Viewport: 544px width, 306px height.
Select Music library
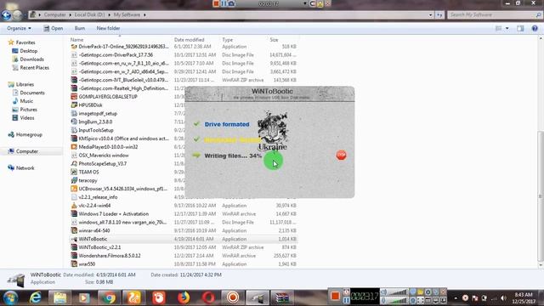click(x=26, y=101)
